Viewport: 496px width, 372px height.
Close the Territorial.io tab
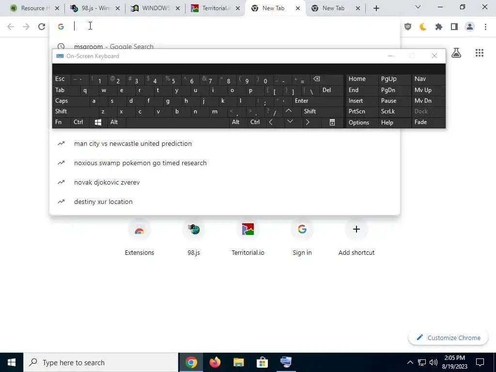238,9
